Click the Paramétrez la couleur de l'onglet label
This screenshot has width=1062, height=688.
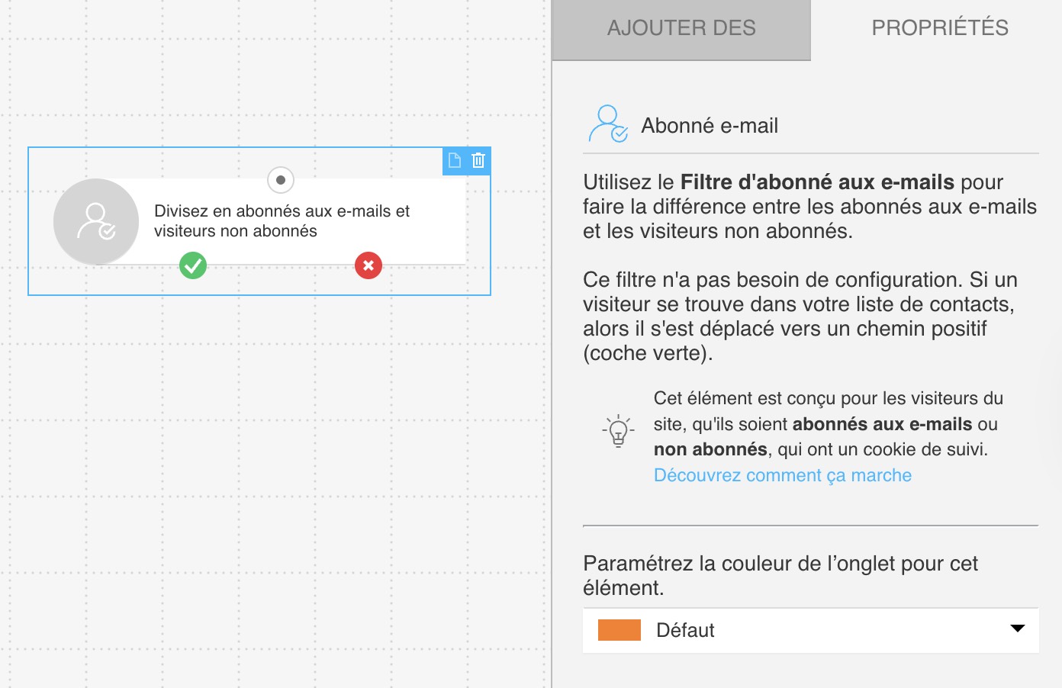[x=780, y=575]
